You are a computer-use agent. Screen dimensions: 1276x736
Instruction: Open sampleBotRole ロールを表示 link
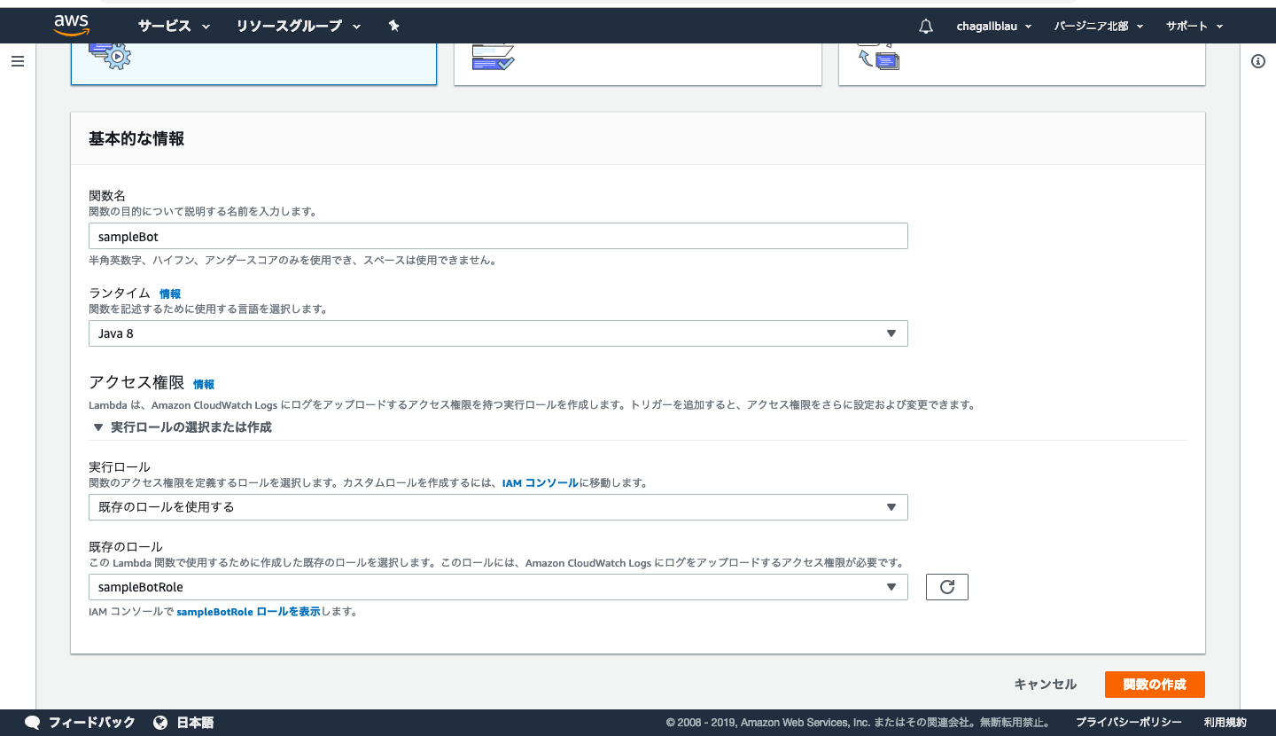pyautogui.click(x=248, y=612)
